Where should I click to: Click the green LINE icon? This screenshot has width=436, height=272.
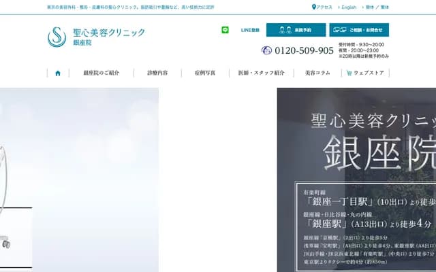[x=225, y=30]
